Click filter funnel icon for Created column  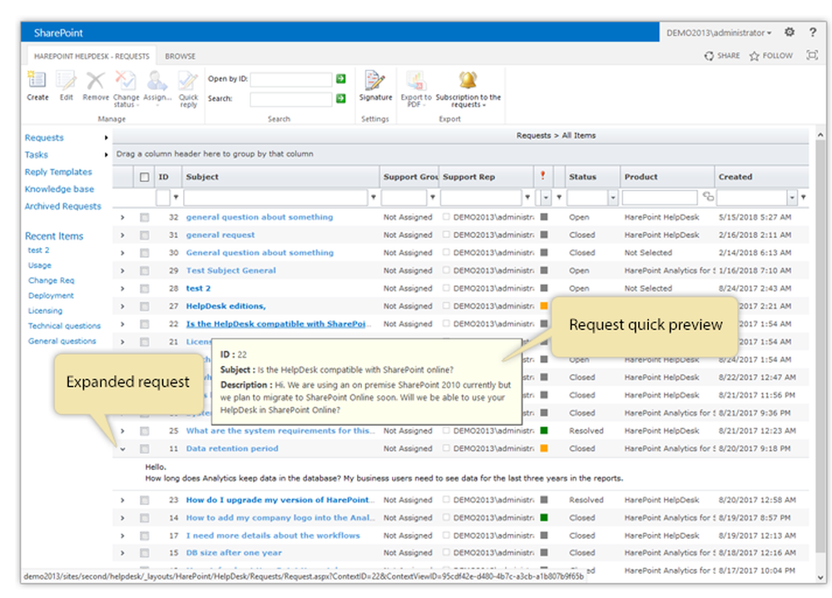[x=804, y=197]
